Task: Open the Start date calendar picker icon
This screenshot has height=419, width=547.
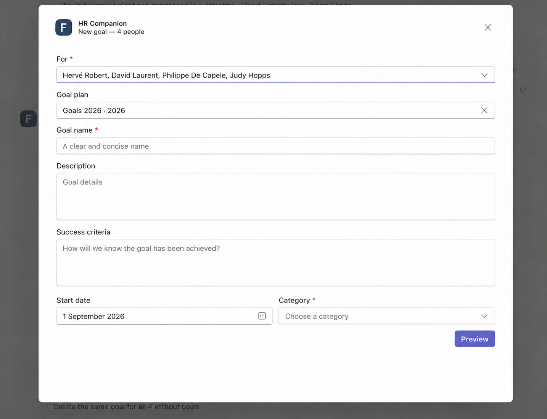Action: (x=262, y=316)
